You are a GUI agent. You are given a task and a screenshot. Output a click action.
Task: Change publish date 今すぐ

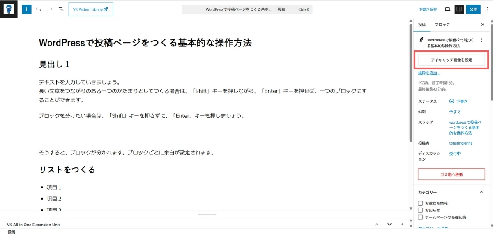click(455, 112)
